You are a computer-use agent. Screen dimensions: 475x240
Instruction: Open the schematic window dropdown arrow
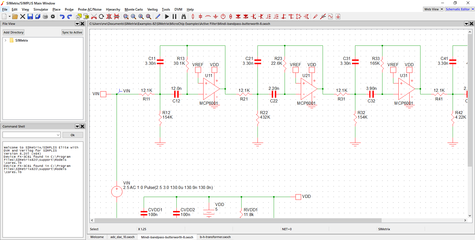466,24
